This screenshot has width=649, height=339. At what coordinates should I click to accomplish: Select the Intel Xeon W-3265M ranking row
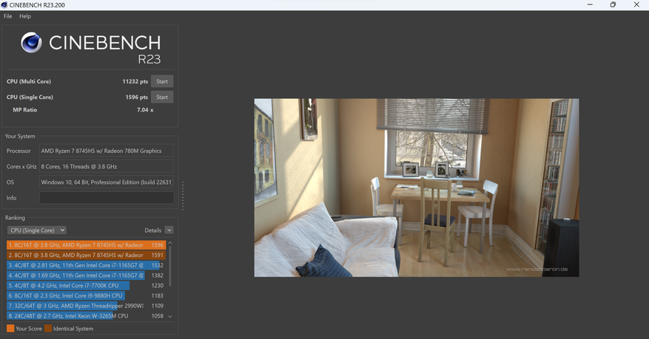coord(86,316)
